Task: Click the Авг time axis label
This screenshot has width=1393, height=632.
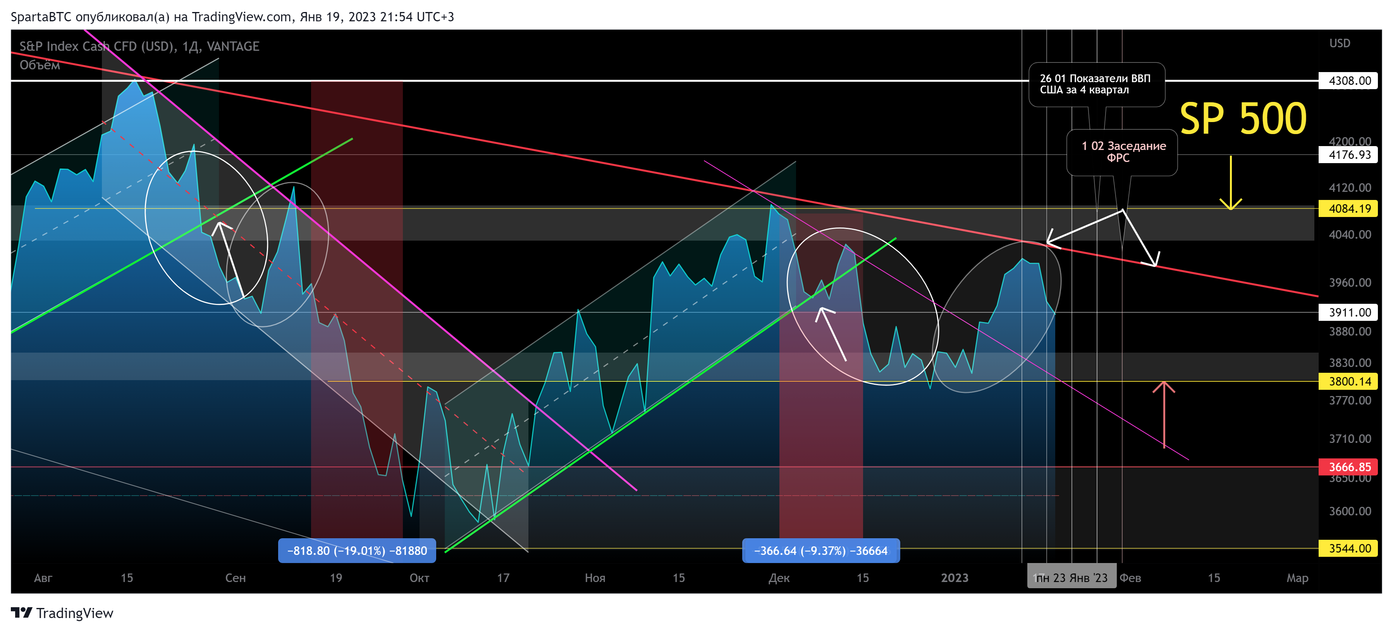Action: point(43,578)
